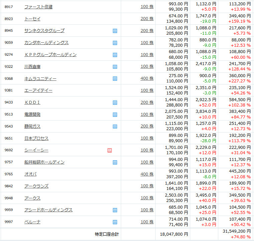Image resolution: width=254 pixels, height=241 pixels.
Task: Click total valuation 31,549,200 円
Action: (237, 231)
